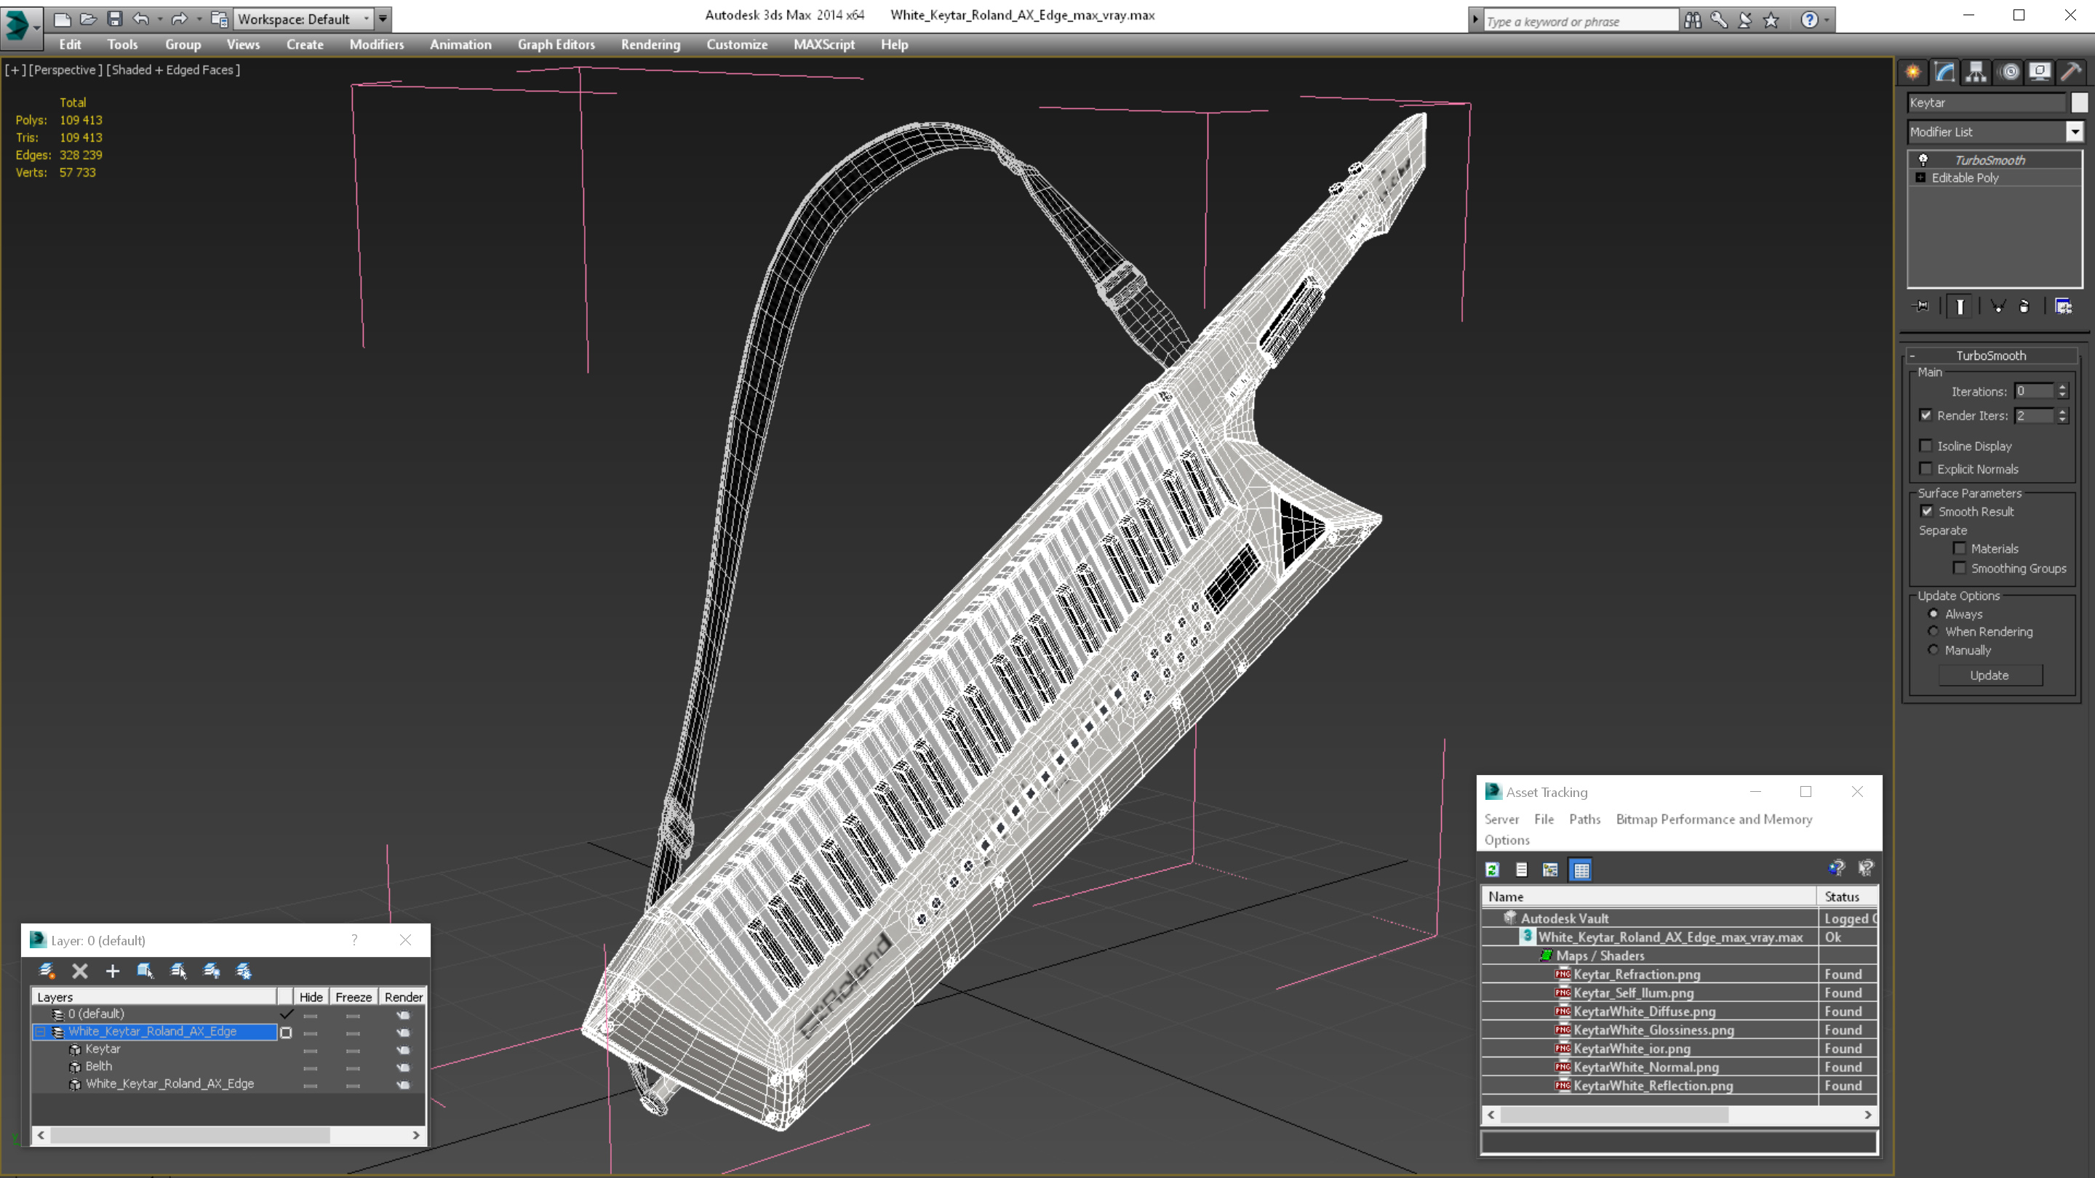Click Hide/Unhide All Layers icon
Screen dimensions: 2095x1178
[x=212, y=971]
